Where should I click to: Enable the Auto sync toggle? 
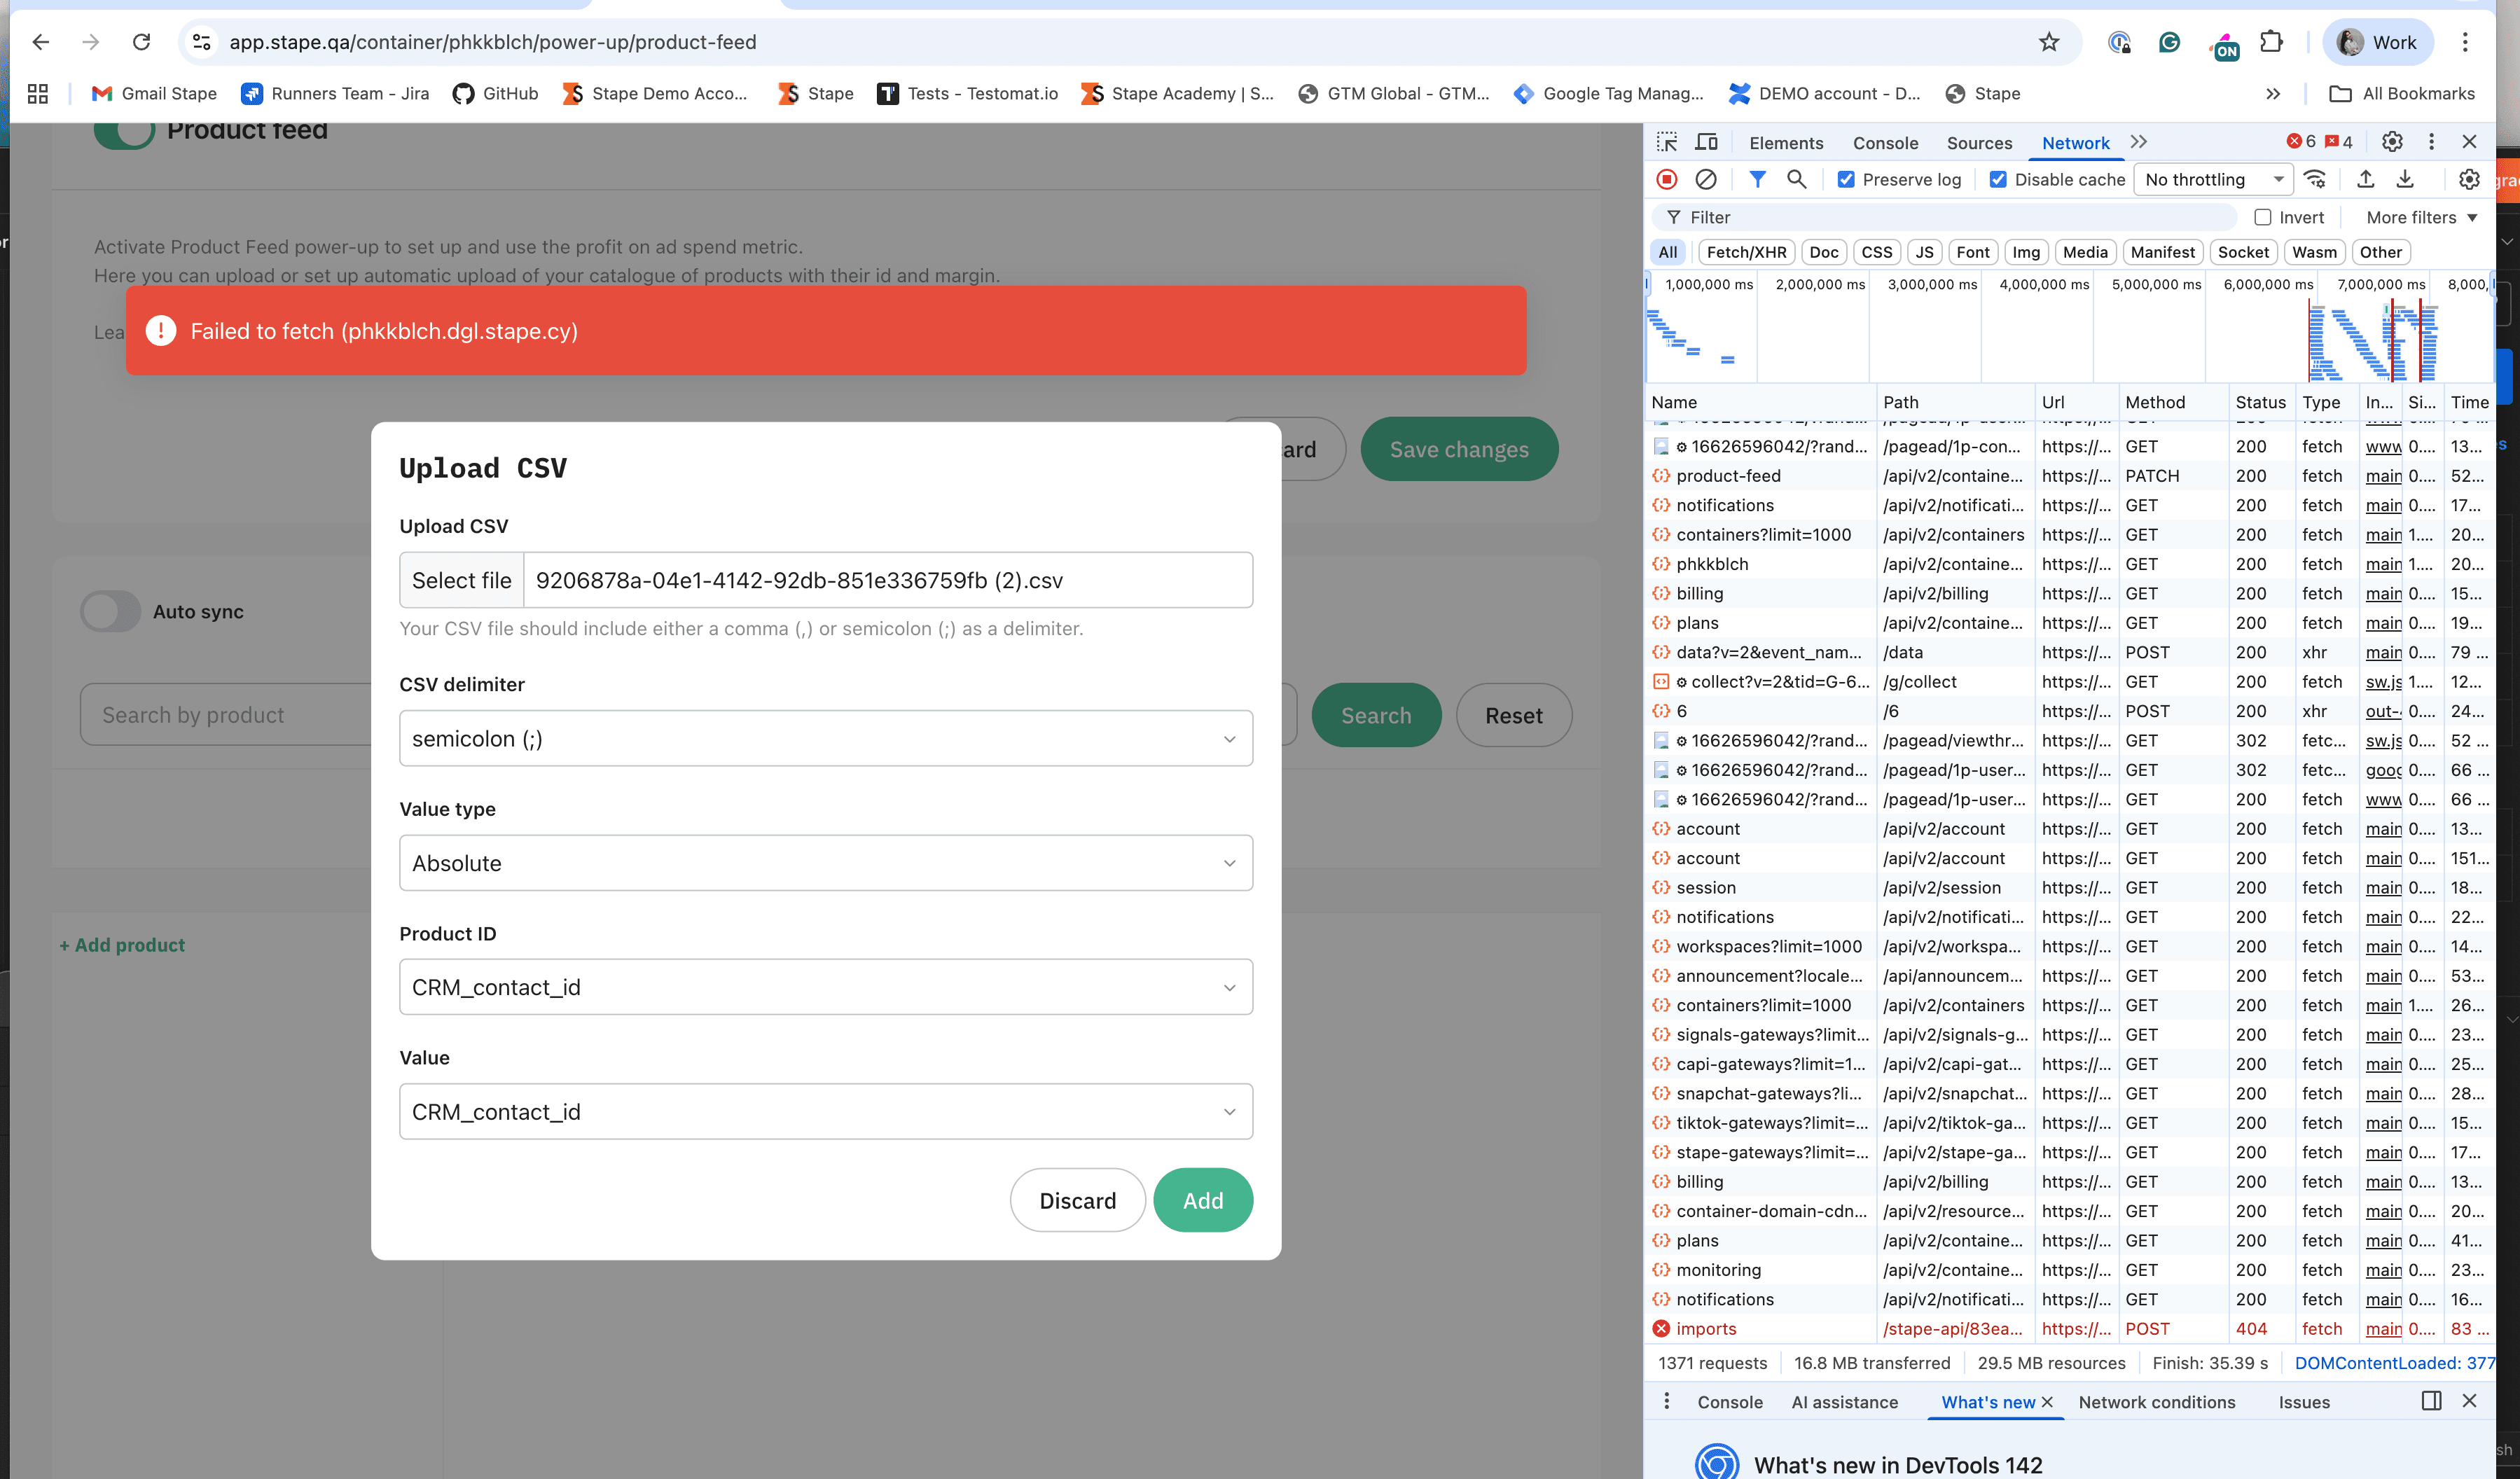111,611
